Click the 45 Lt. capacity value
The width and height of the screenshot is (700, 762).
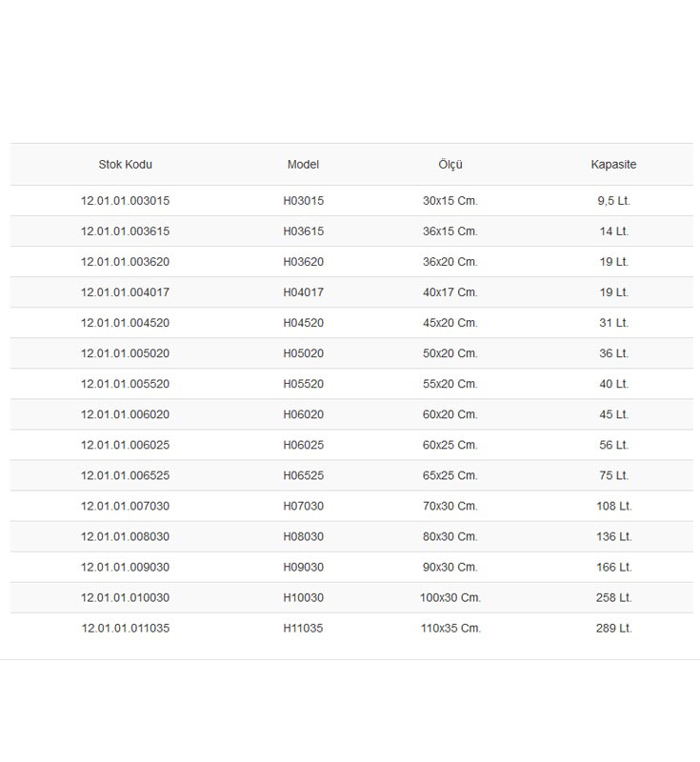tap(614, 414)
